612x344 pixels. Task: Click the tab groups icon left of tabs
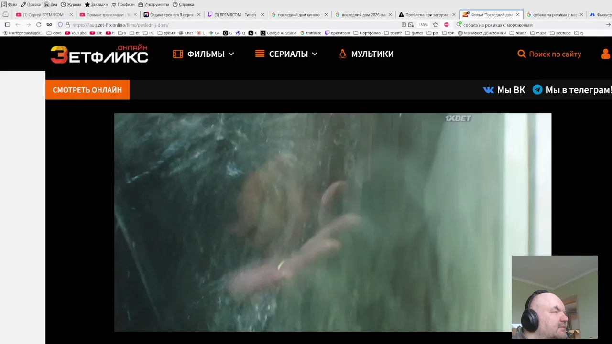tap(6, 15)
